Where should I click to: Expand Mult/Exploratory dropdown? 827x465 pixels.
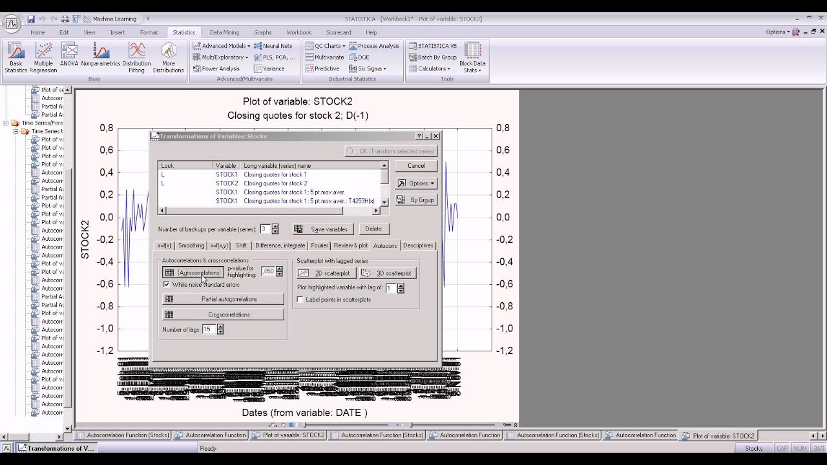pyautogui.click(x=220, y=57)
